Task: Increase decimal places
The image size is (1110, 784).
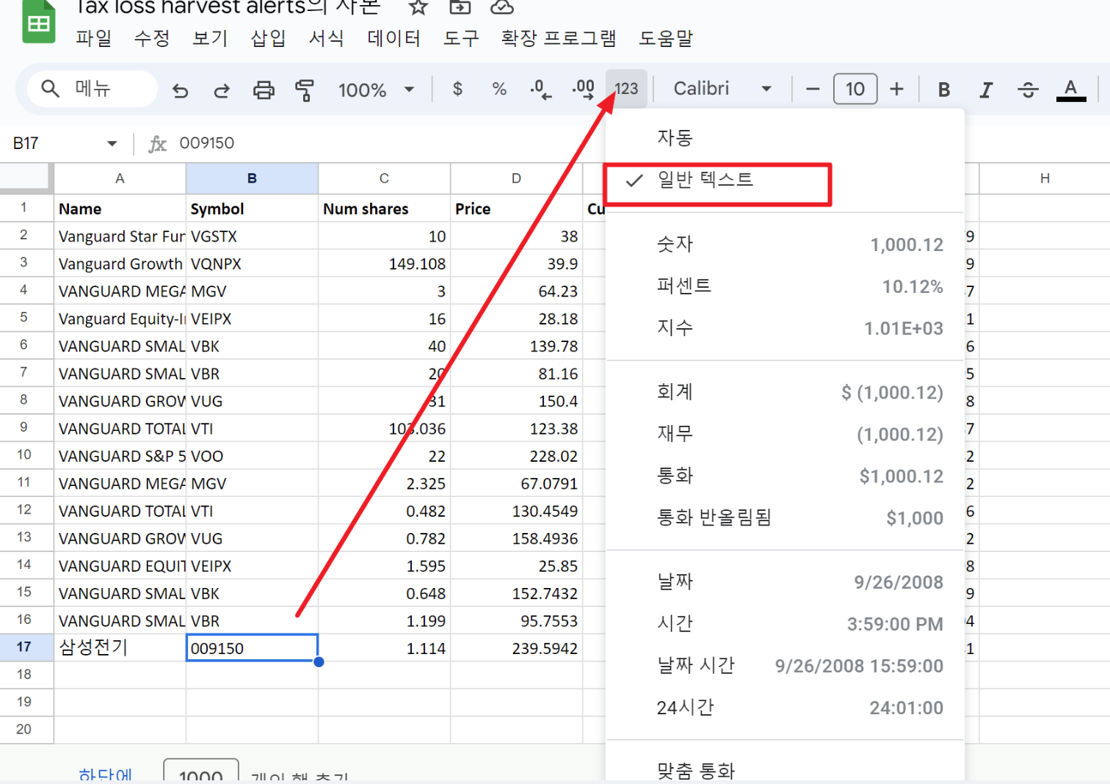Action: 584,90
